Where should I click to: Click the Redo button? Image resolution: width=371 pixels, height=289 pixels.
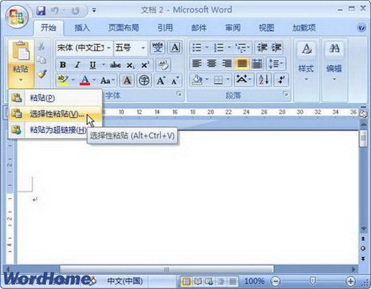pos(75,10)
